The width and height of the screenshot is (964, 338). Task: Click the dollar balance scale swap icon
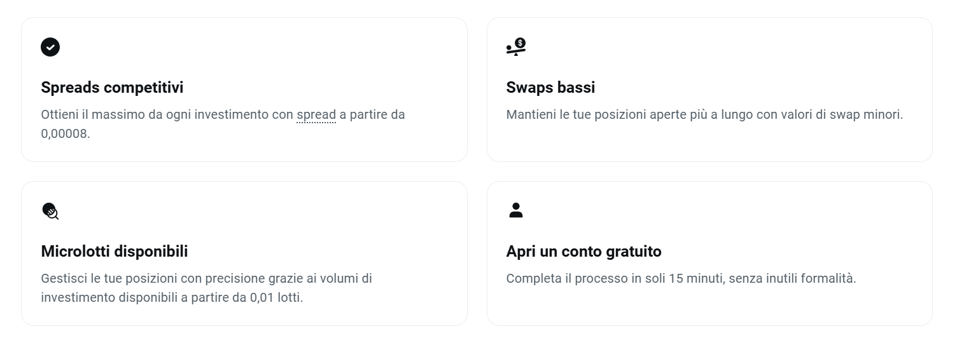516,47
